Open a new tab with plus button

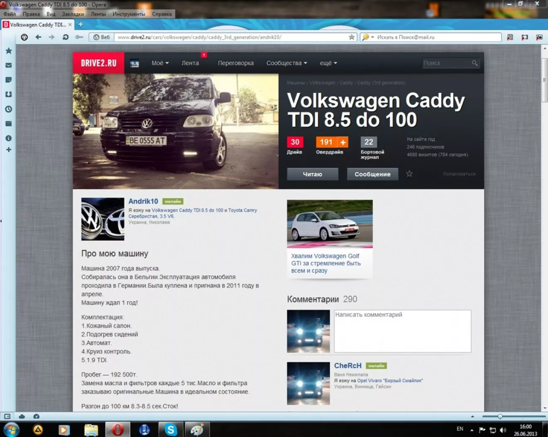click(x=81, y=24)
